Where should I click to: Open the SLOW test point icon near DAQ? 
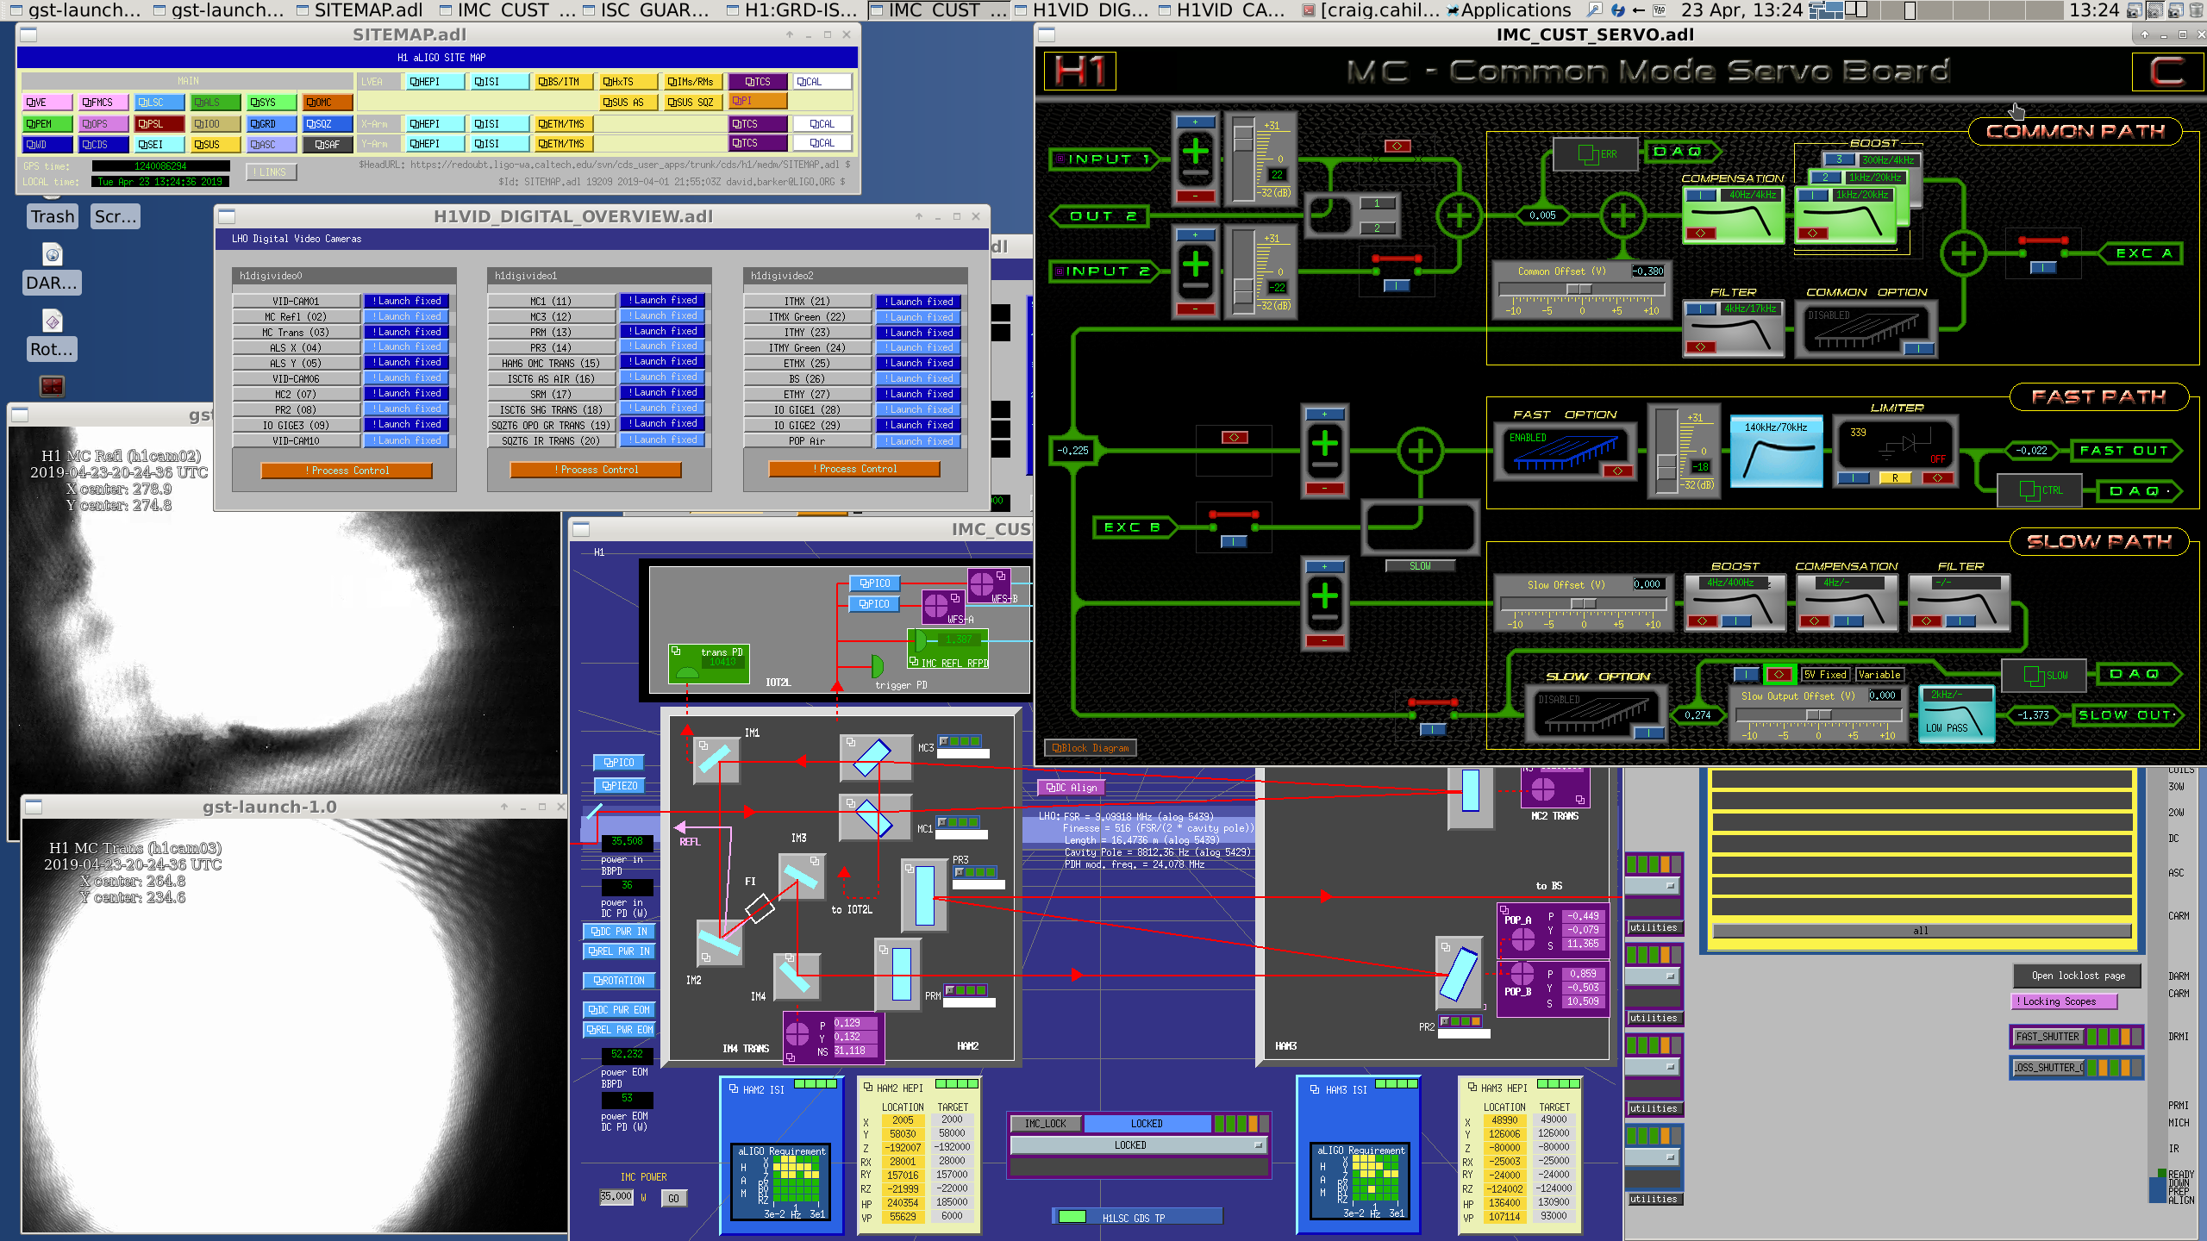[x=2042, y=676]
